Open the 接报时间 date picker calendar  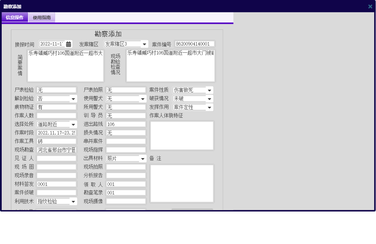point(69,44)
